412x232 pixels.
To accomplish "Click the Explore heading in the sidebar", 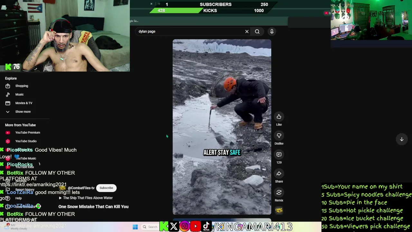I will (11, 78).
